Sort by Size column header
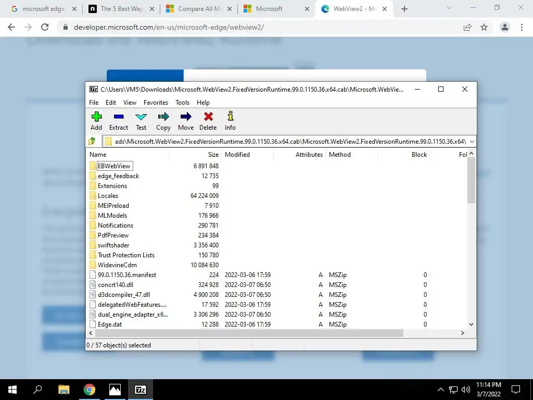The image size is (533, 400). (196, 154)
